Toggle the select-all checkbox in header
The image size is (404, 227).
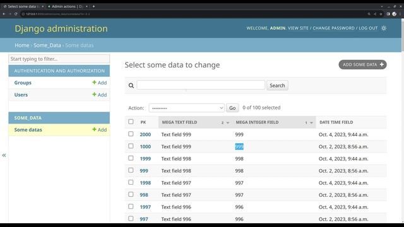click(x=131, y=122)
